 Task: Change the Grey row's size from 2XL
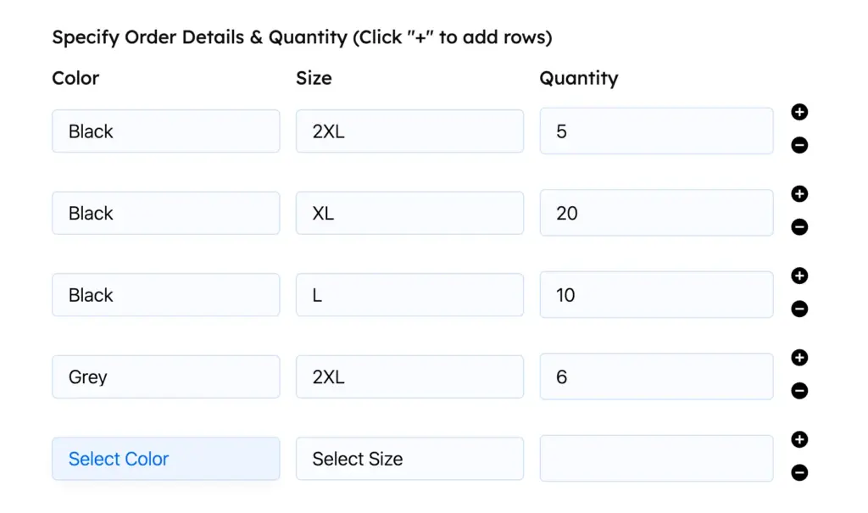[x=409, y=376]
